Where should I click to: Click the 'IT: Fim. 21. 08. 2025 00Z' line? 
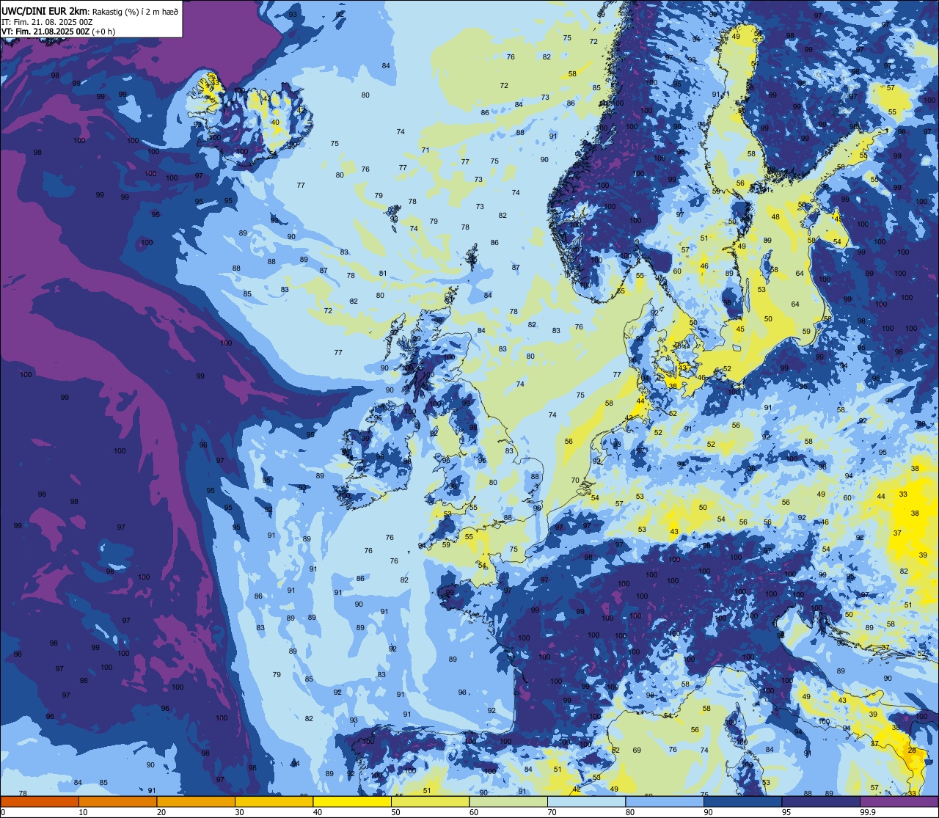(45, 21)
